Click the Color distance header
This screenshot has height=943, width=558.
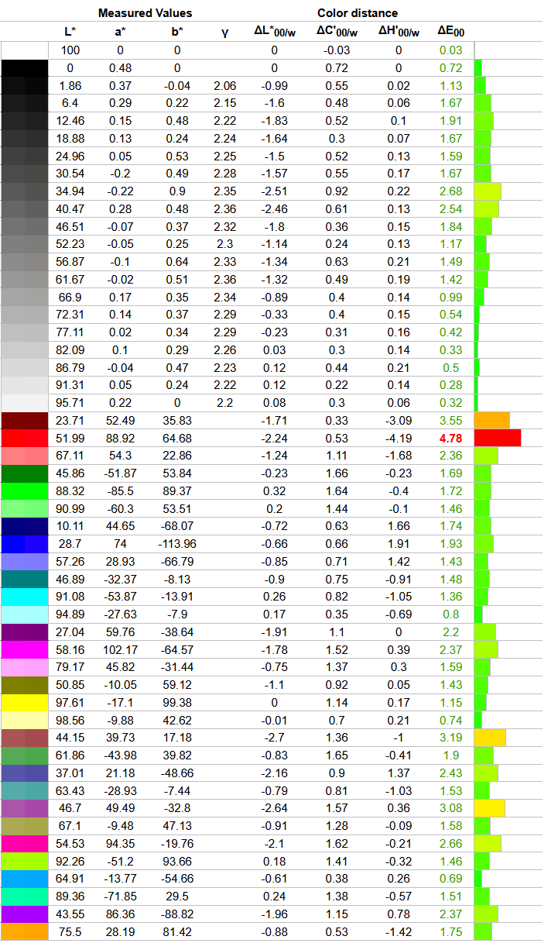[358, 13]
